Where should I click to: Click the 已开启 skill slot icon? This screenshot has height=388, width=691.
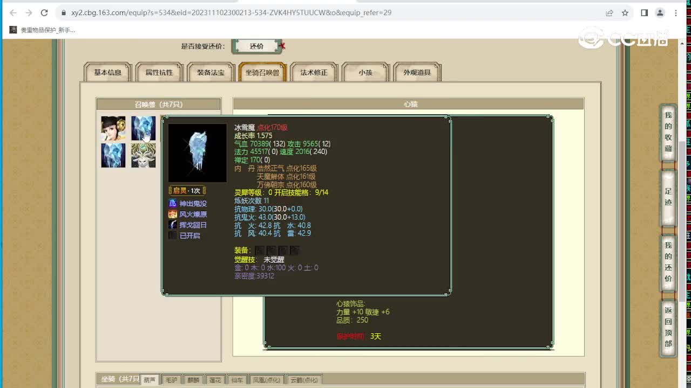173,235
